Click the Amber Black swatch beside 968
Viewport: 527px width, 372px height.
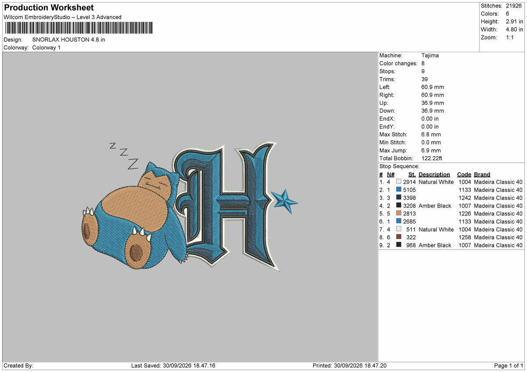[399, 245]
